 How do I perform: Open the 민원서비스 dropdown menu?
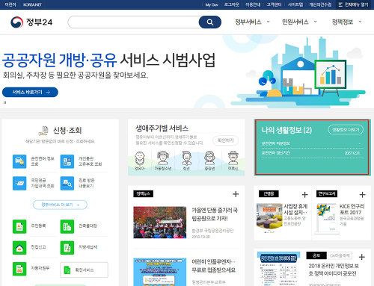coord(299,22)
